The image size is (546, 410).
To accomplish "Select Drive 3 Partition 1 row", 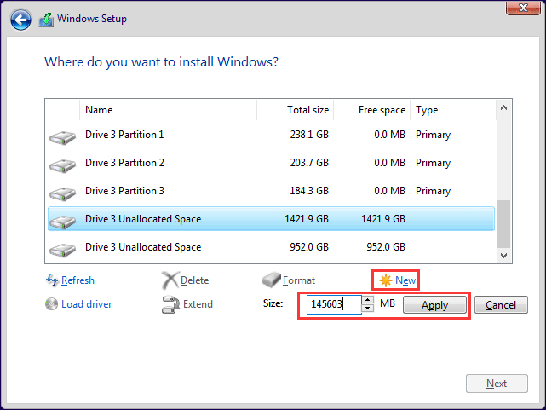I will pos(271,135).
